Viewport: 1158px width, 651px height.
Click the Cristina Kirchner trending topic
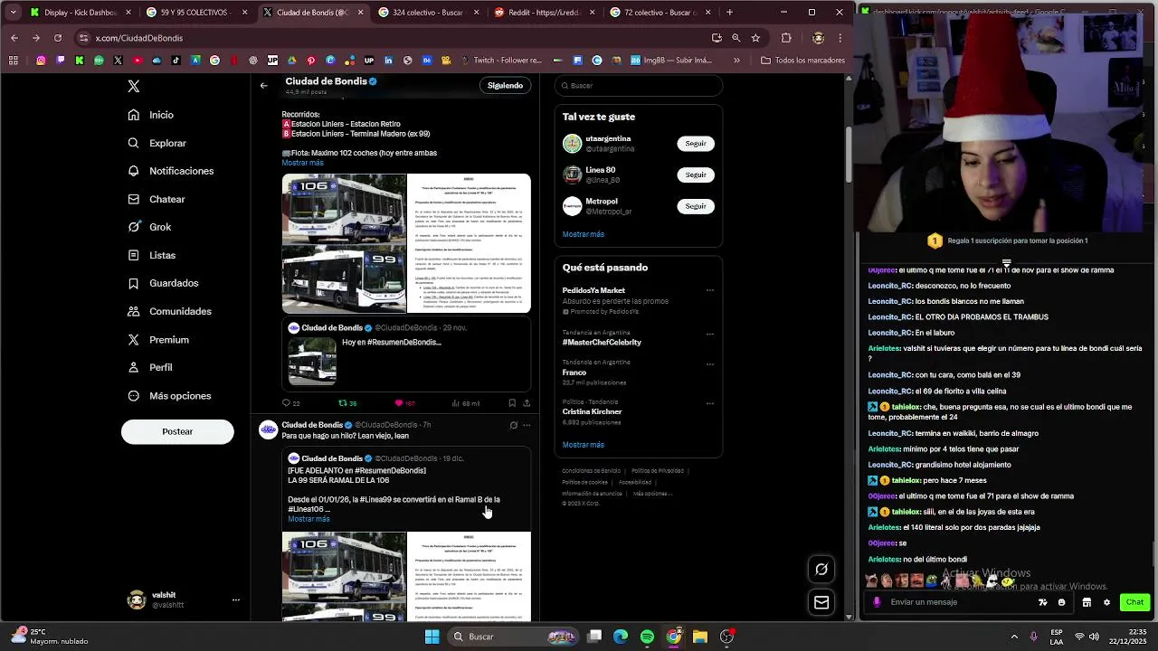point(592,411)
